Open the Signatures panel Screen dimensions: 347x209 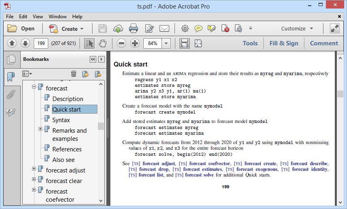11,112
